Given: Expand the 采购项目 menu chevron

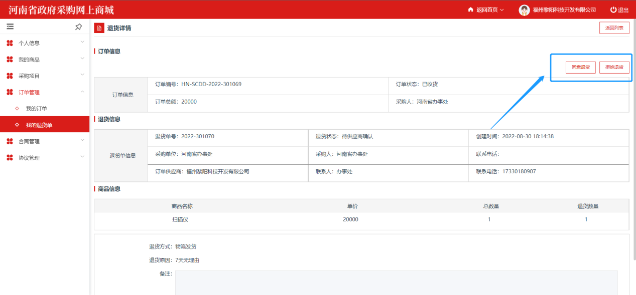Looking at the screenshot, I should coord(82,75).
